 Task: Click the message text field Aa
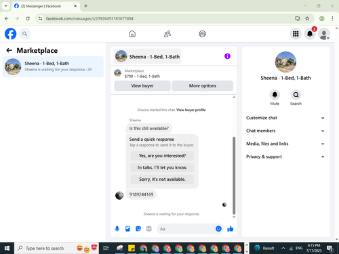click(186, 229)
